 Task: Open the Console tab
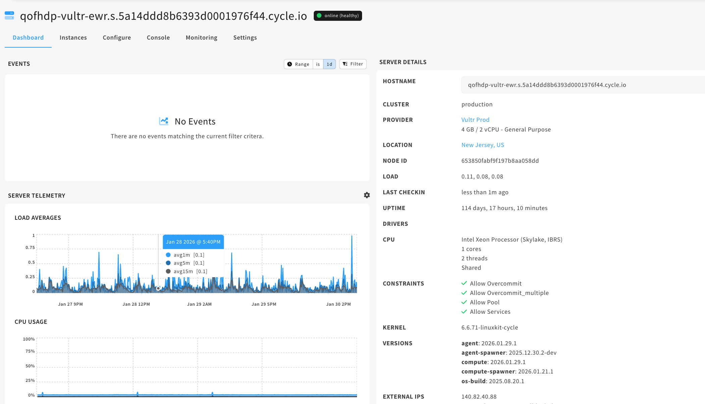(158, 38)
